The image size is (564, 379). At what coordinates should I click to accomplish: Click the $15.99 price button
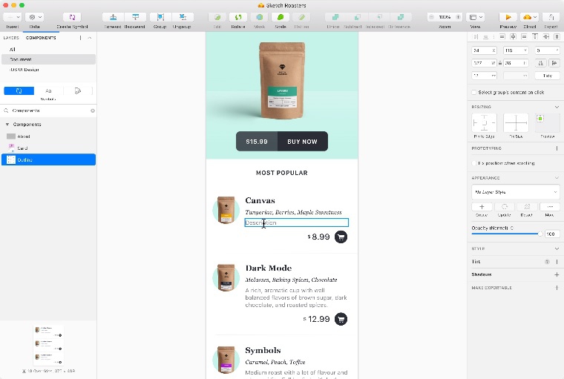[257, 142]
